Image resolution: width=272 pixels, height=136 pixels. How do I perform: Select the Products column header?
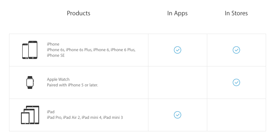(x=79, y=13)
